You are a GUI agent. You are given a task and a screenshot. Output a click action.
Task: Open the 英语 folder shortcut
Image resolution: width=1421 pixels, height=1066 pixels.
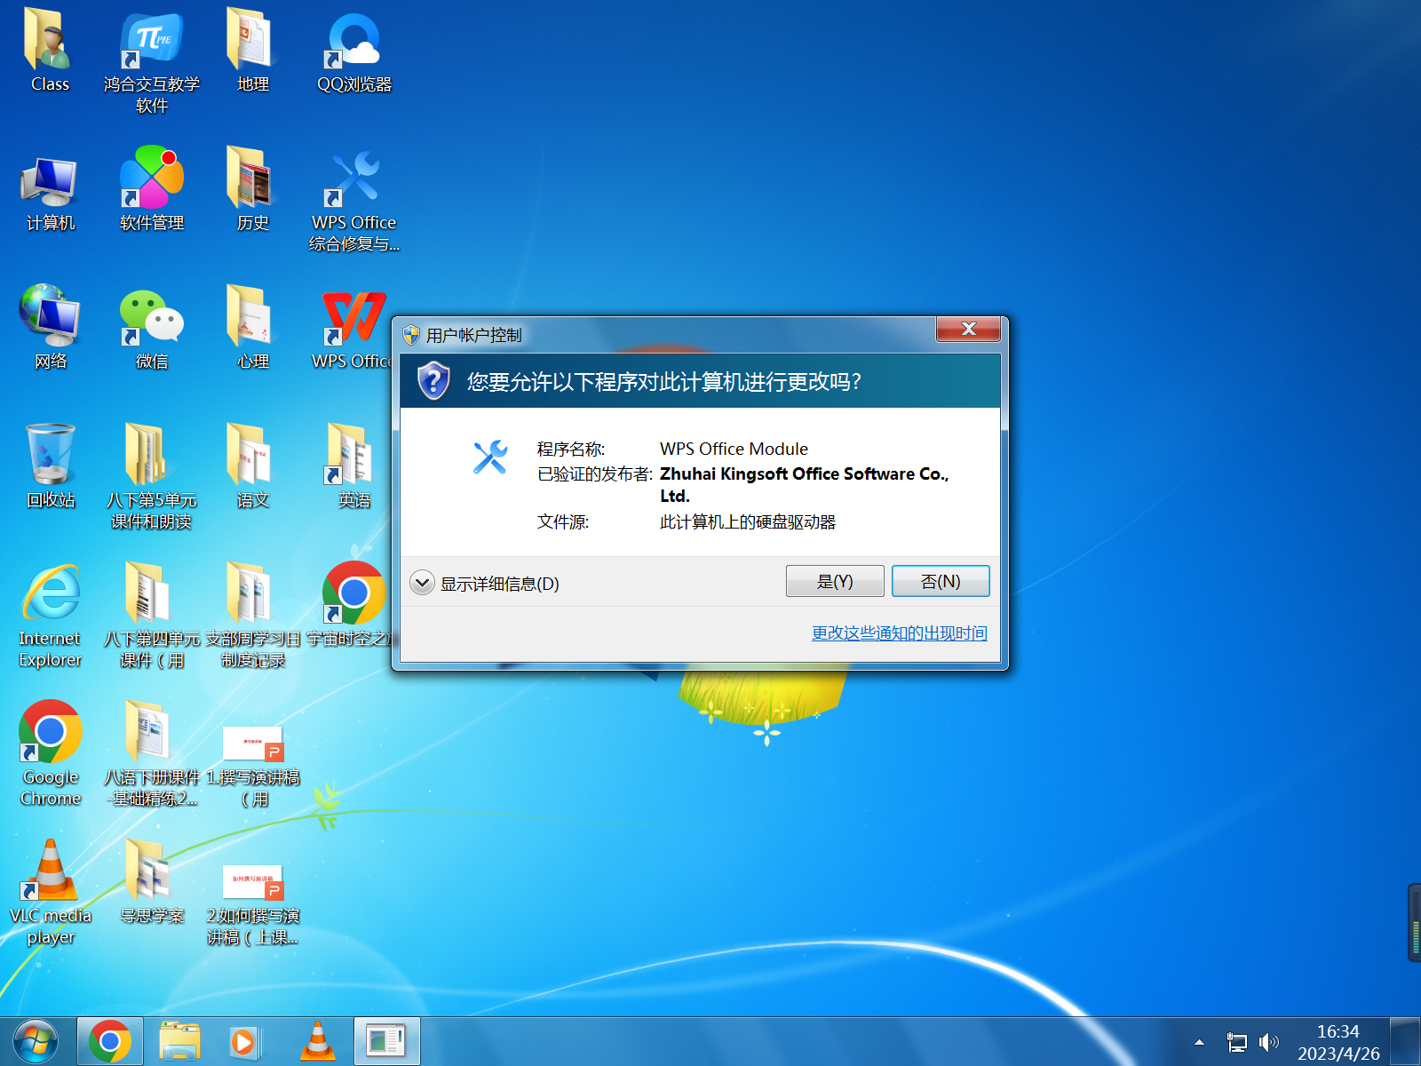pos(353,465)
